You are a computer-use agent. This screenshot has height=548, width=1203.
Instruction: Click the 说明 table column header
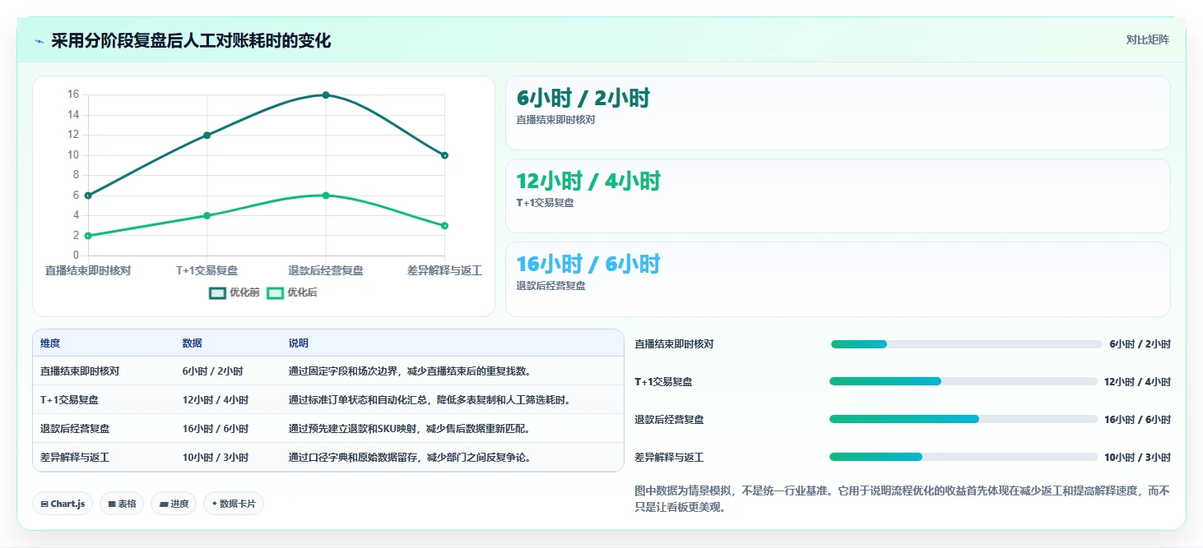pyautogui.click(x=299, y=343)
